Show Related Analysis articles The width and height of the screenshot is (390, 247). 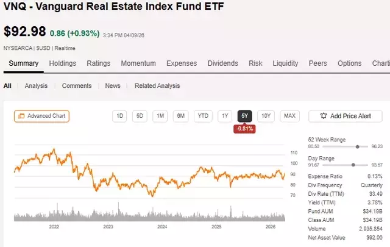[157, 86]
